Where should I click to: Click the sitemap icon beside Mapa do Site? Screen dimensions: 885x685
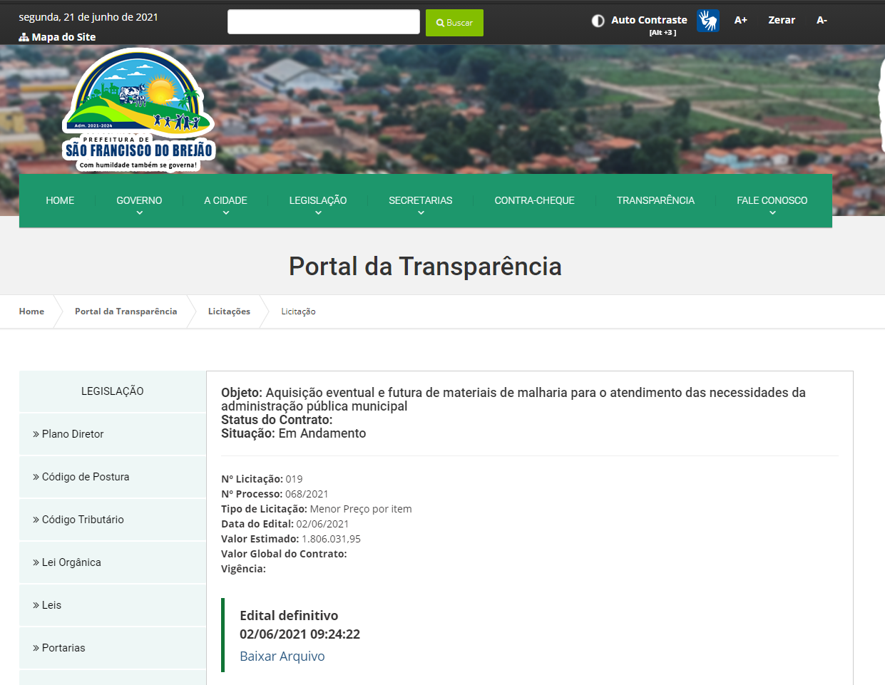coord(24,37)
